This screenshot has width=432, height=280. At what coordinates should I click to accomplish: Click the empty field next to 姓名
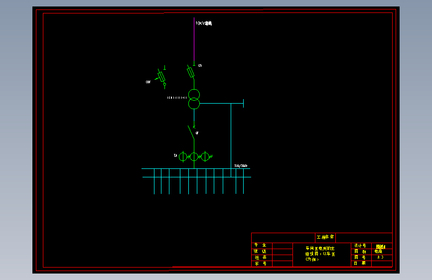283,258
